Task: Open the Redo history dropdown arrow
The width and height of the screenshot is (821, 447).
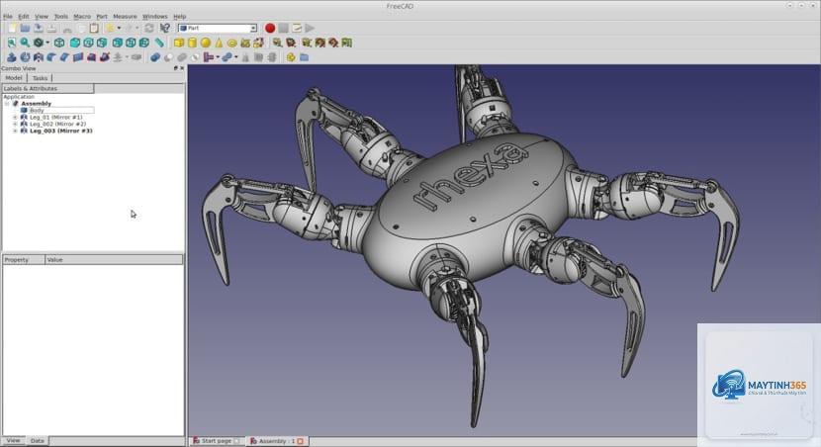Action: point(137,28)
